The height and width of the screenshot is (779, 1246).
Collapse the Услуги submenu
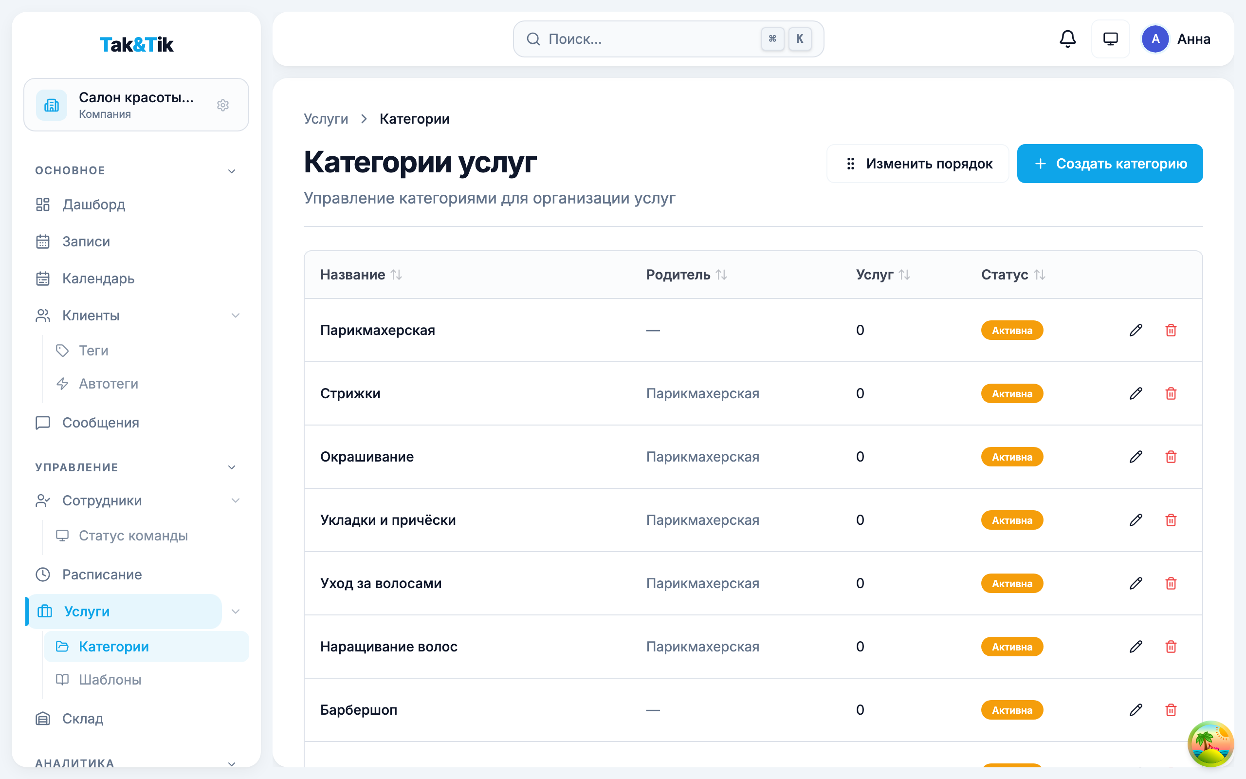pos(236,612)
